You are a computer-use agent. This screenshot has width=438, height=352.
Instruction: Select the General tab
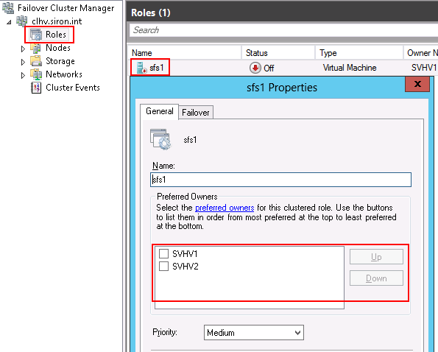[x=160, y=111]
